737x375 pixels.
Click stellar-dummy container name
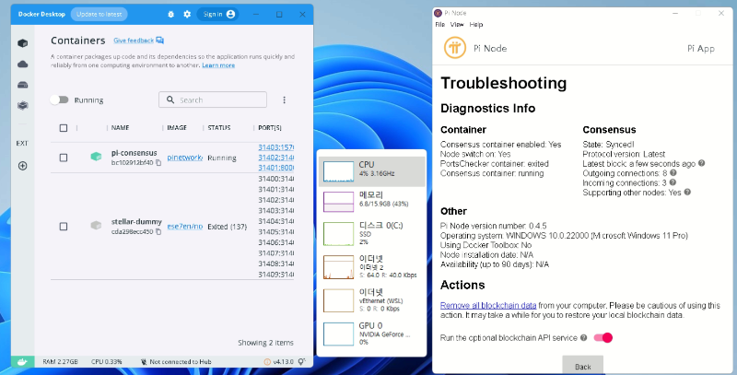[x=136, y=221]
